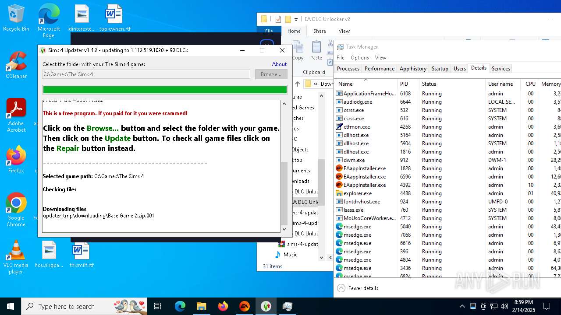This screenshot has height=315, width=561.
Task: Open the clock showing 8:59 PM
Action: pos(523,306)
